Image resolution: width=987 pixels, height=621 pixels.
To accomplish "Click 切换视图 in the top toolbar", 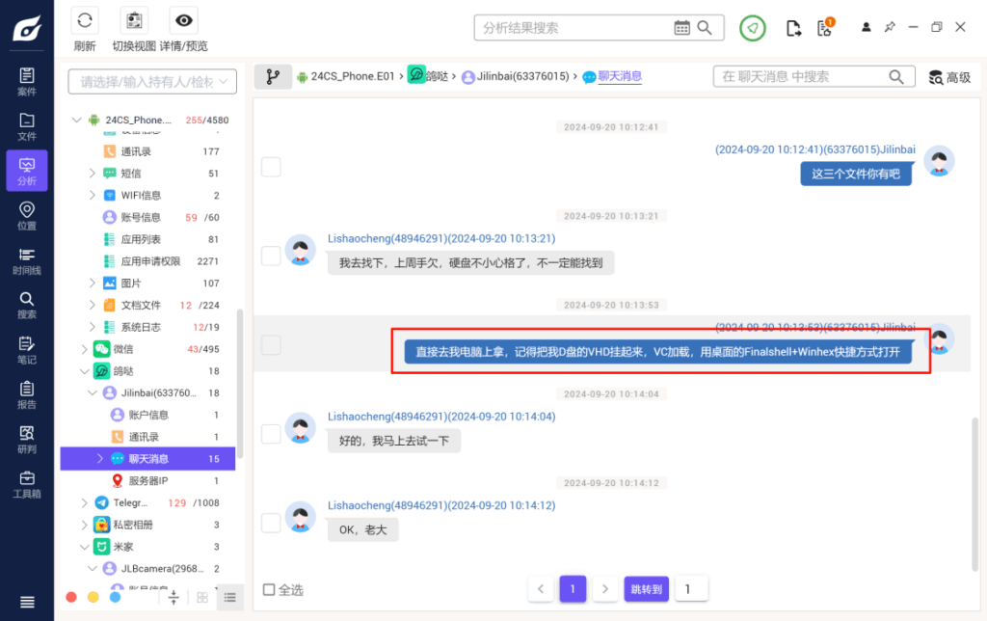I will pyautogui.click(x=134, y=19).
